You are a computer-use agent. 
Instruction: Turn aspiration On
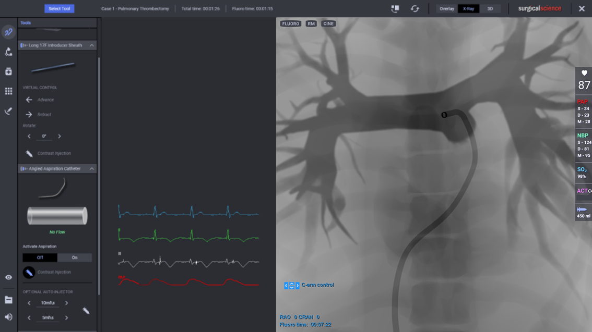click(x=74, y=258)
